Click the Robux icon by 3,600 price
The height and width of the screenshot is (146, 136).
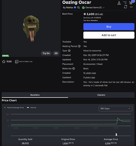[85, 14]
